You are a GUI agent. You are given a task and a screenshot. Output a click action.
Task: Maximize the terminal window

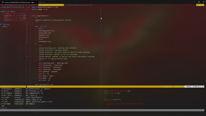[199, 2]
